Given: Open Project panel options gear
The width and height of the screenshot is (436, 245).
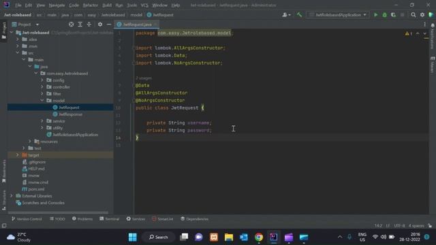Looking at the screenshot, I should coord(100,24).
